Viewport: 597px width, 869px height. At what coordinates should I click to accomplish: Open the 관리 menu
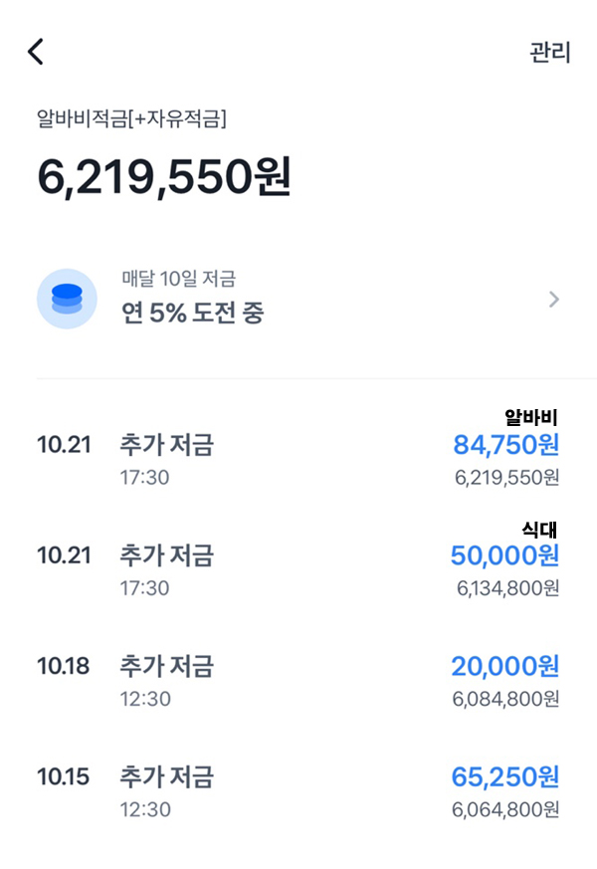549,53
